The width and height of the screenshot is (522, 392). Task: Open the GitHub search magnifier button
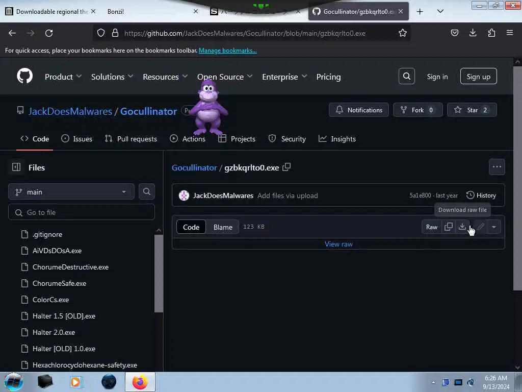click(x=406, y=77)
